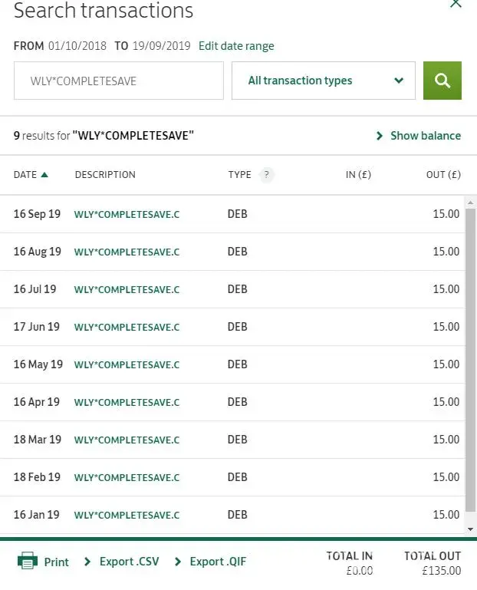Click the green search magnifier button

click(442, 81)
